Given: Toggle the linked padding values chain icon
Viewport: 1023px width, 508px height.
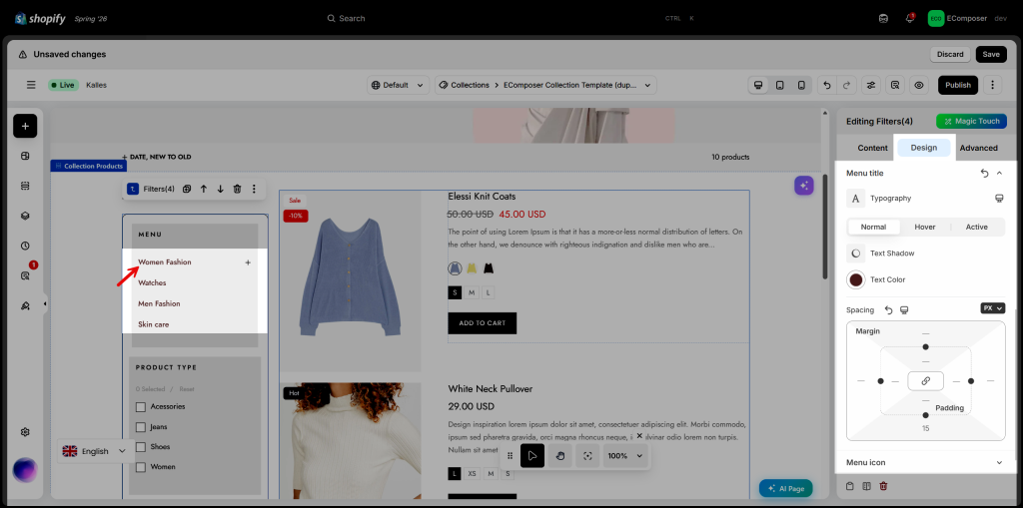Looking at the screenshot, I should pyautogui.click(x=925, y=381).
